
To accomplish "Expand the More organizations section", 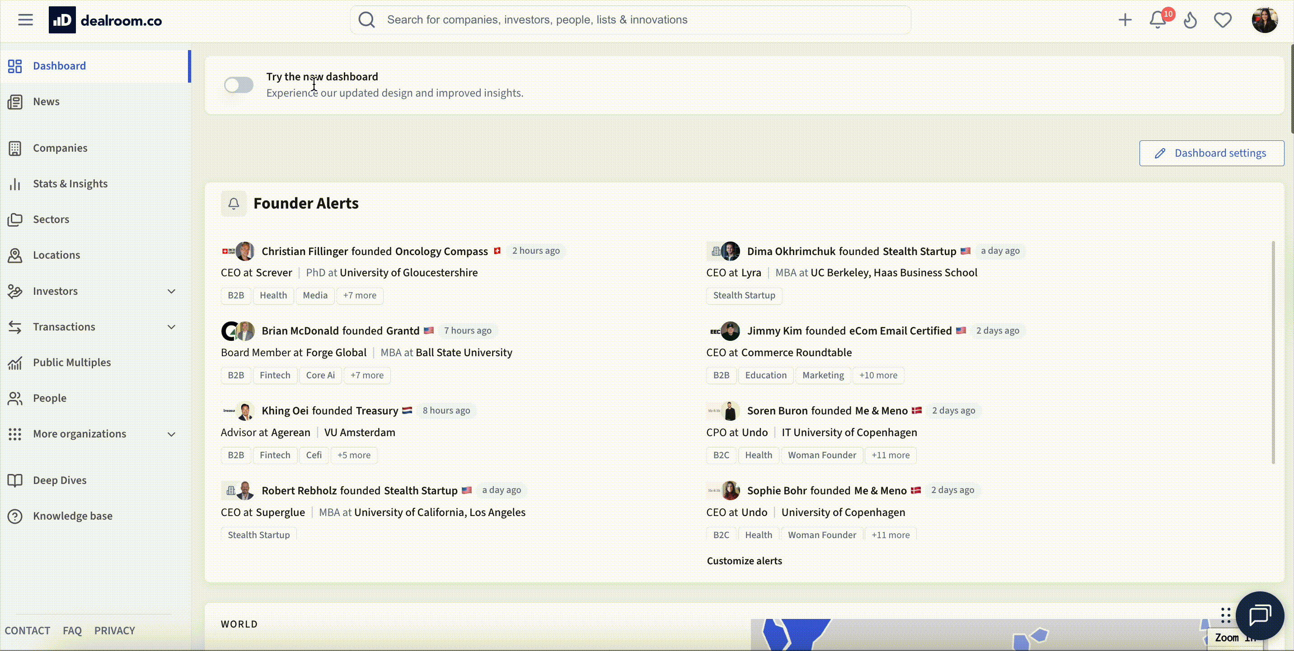I will [172, 434].
